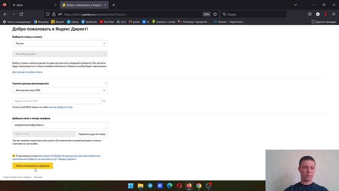The width and height of the screenshot is (339, 191).
Task: Click into the email input field
Action: pyautogui.click(x=60, y=125)
